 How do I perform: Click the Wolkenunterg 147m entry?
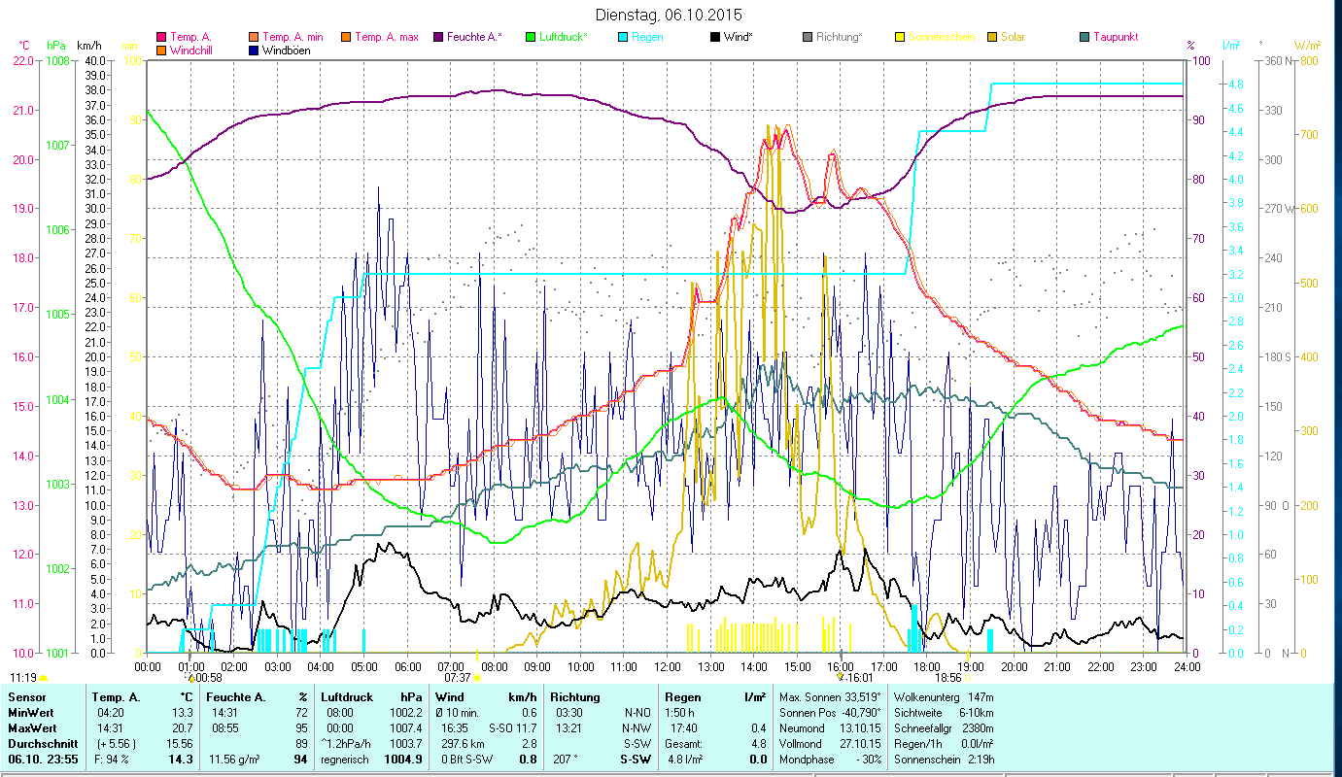[x=944, y=697]
